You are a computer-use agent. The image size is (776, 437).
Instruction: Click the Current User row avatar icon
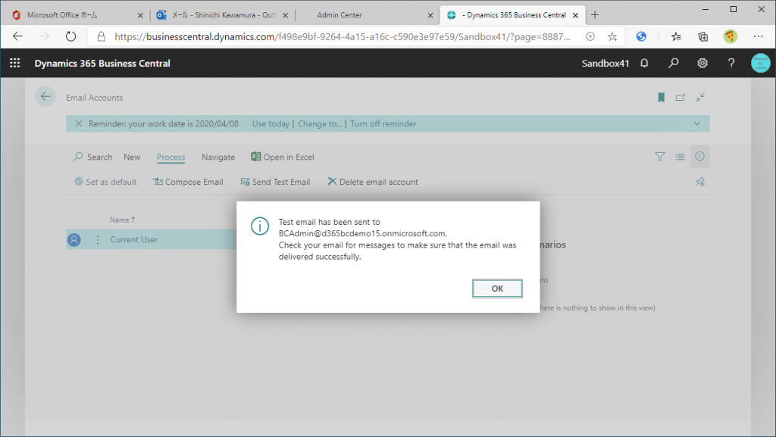click(74, 240)
